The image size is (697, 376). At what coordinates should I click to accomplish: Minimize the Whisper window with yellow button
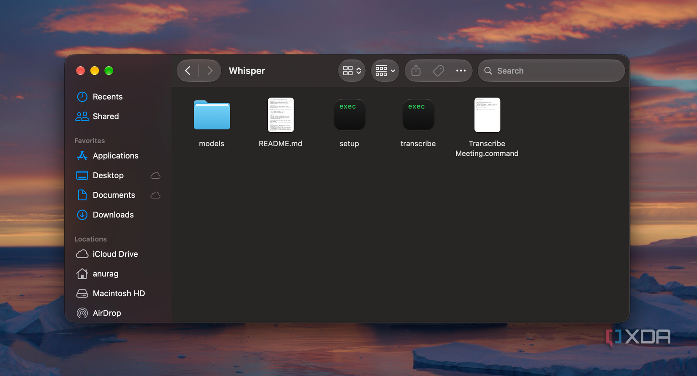[95, 71]
